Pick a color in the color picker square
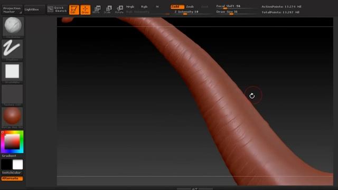 point(12,142)
